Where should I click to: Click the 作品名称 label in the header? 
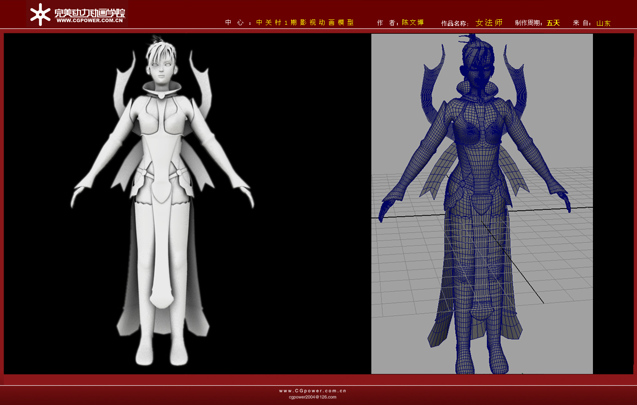pyautogui.click(x=454, y=23)
